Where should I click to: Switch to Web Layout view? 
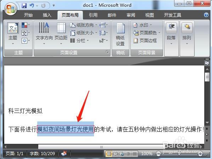122,154
